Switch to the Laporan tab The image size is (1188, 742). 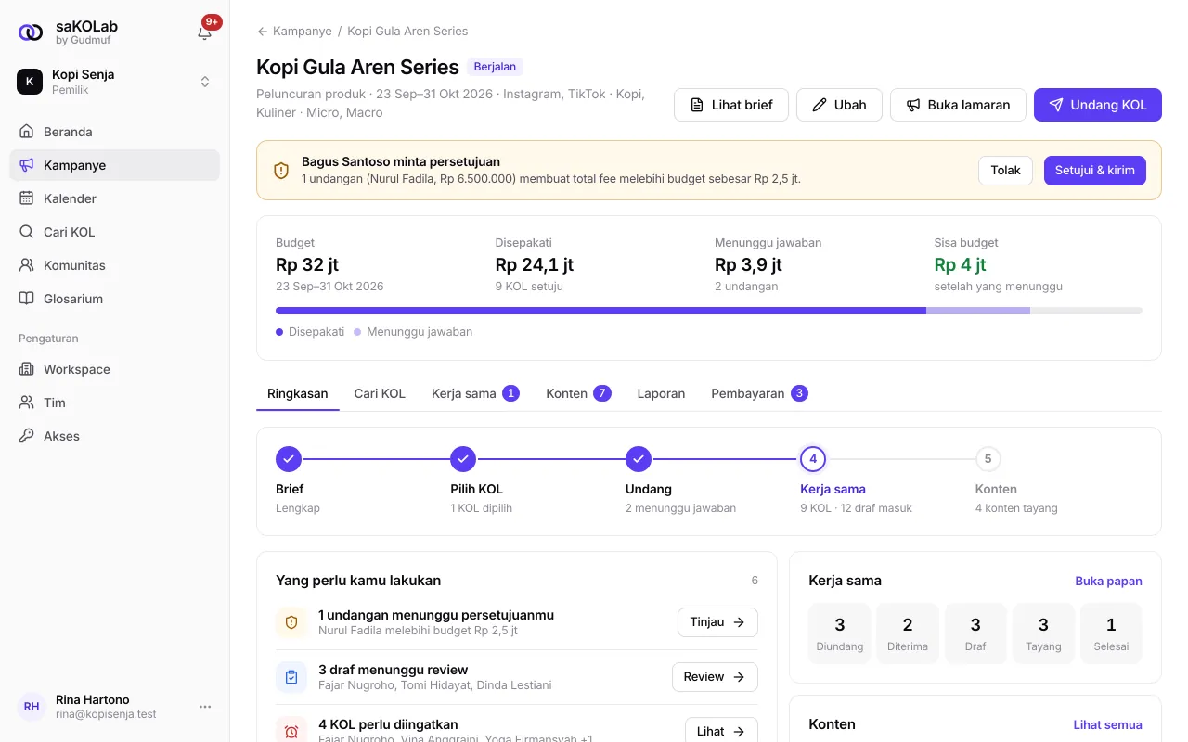(x=661, y=393)
